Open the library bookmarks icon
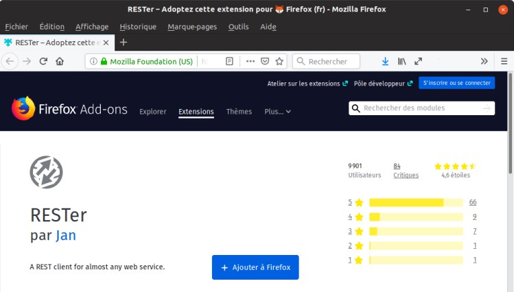This screenshot has width=514, height=292. 401,61
